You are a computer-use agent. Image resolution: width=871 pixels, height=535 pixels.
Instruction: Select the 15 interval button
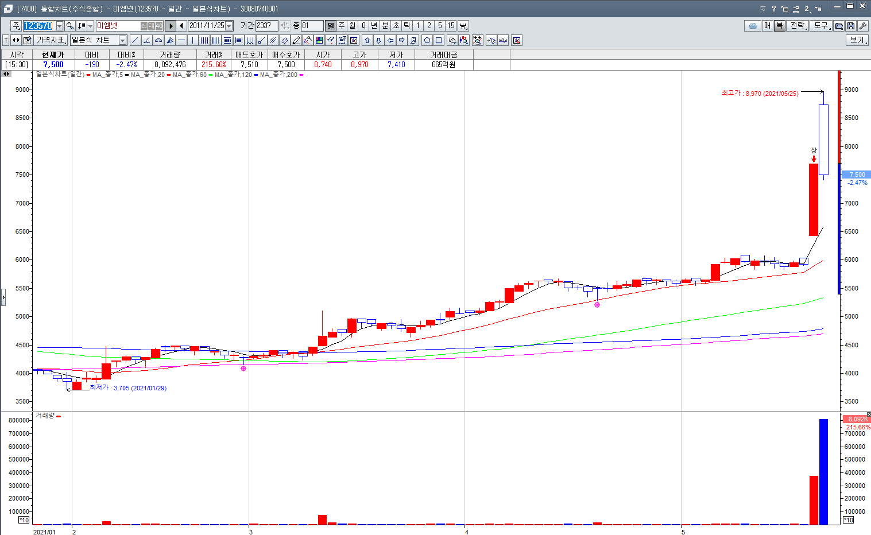point(451,26)
